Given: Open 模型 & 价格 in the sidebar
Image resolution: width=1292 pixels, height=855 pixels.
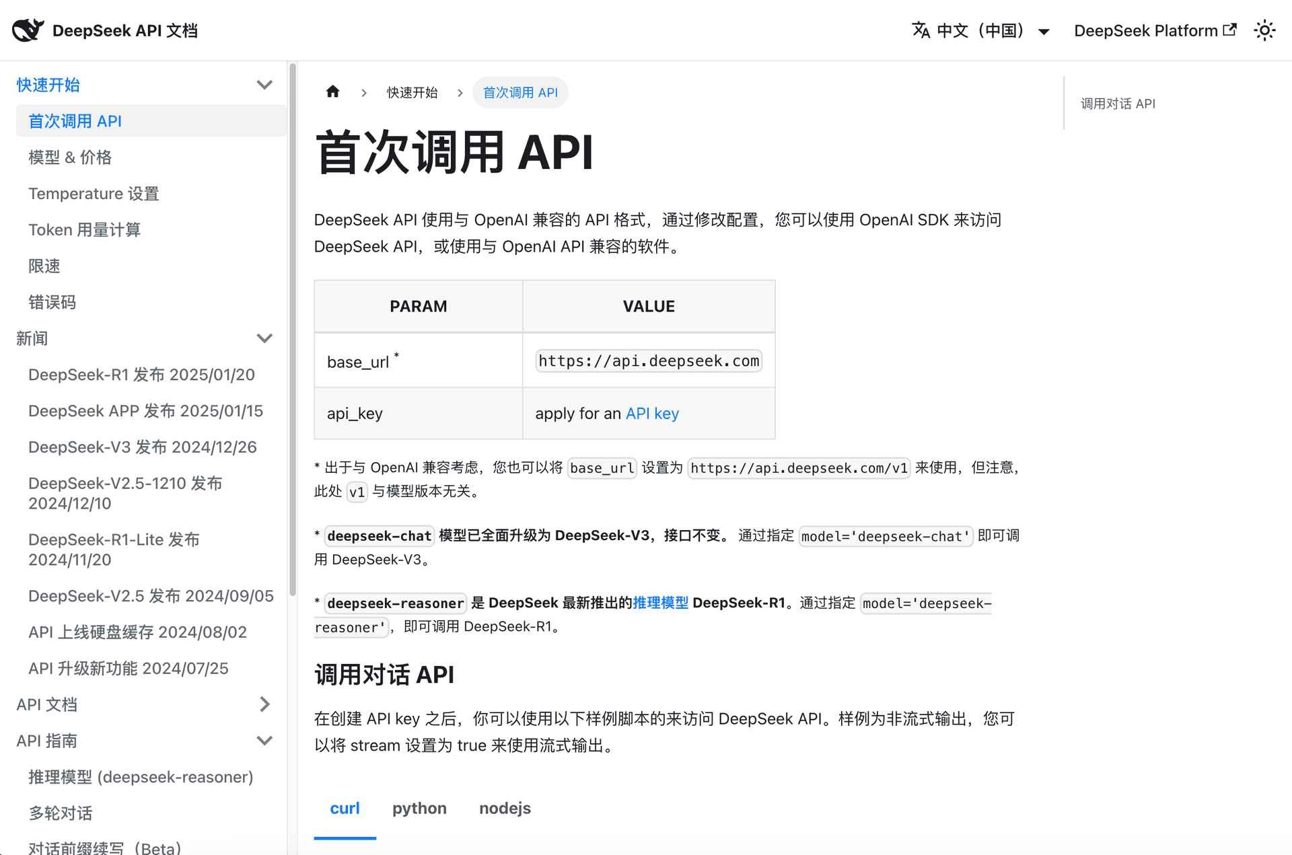Looking at the screenshot, I should click(x=70, y=157).
